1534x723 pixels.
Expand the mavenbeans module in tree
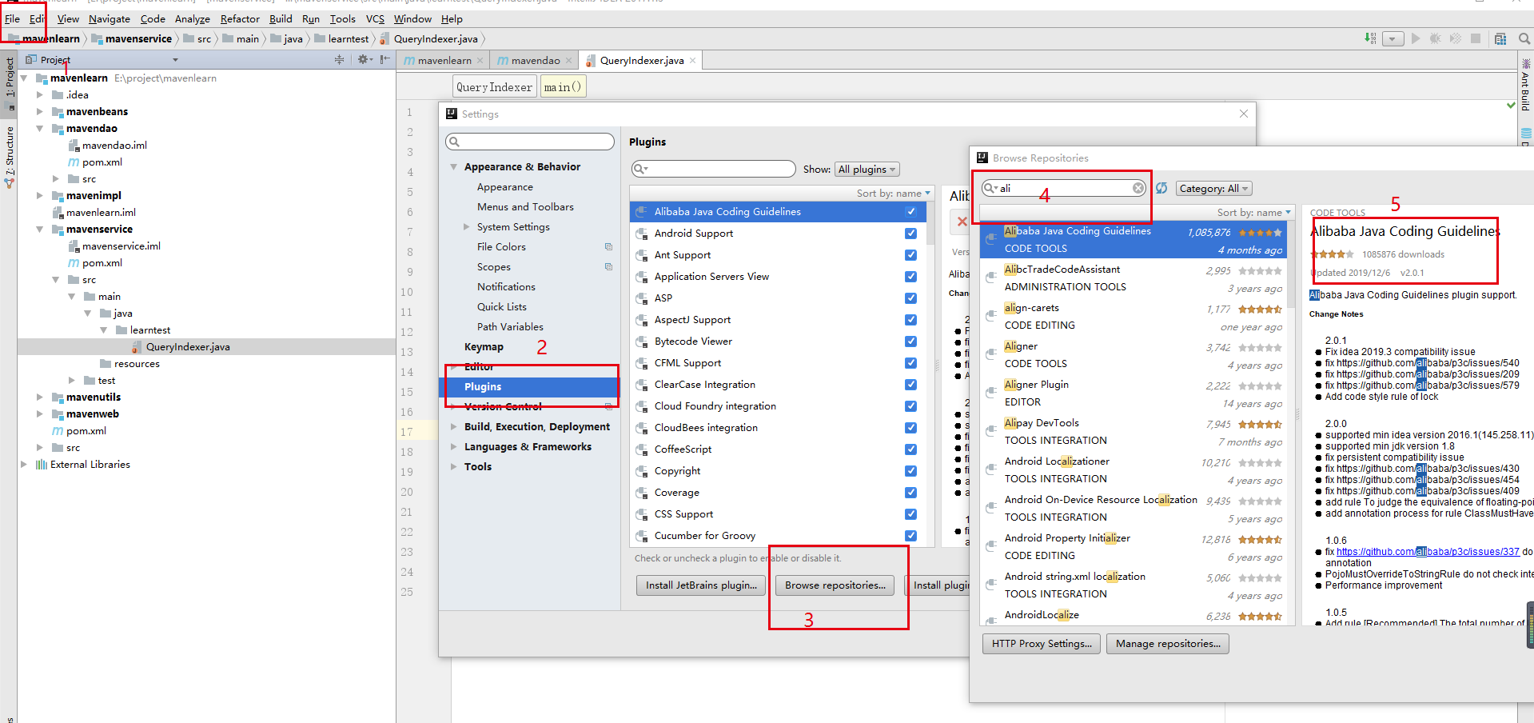click(x=39, y=111)
